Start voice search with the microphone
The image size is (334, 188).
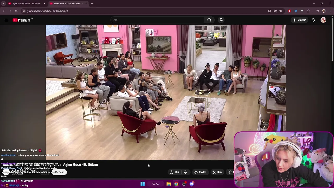(221, 20)
